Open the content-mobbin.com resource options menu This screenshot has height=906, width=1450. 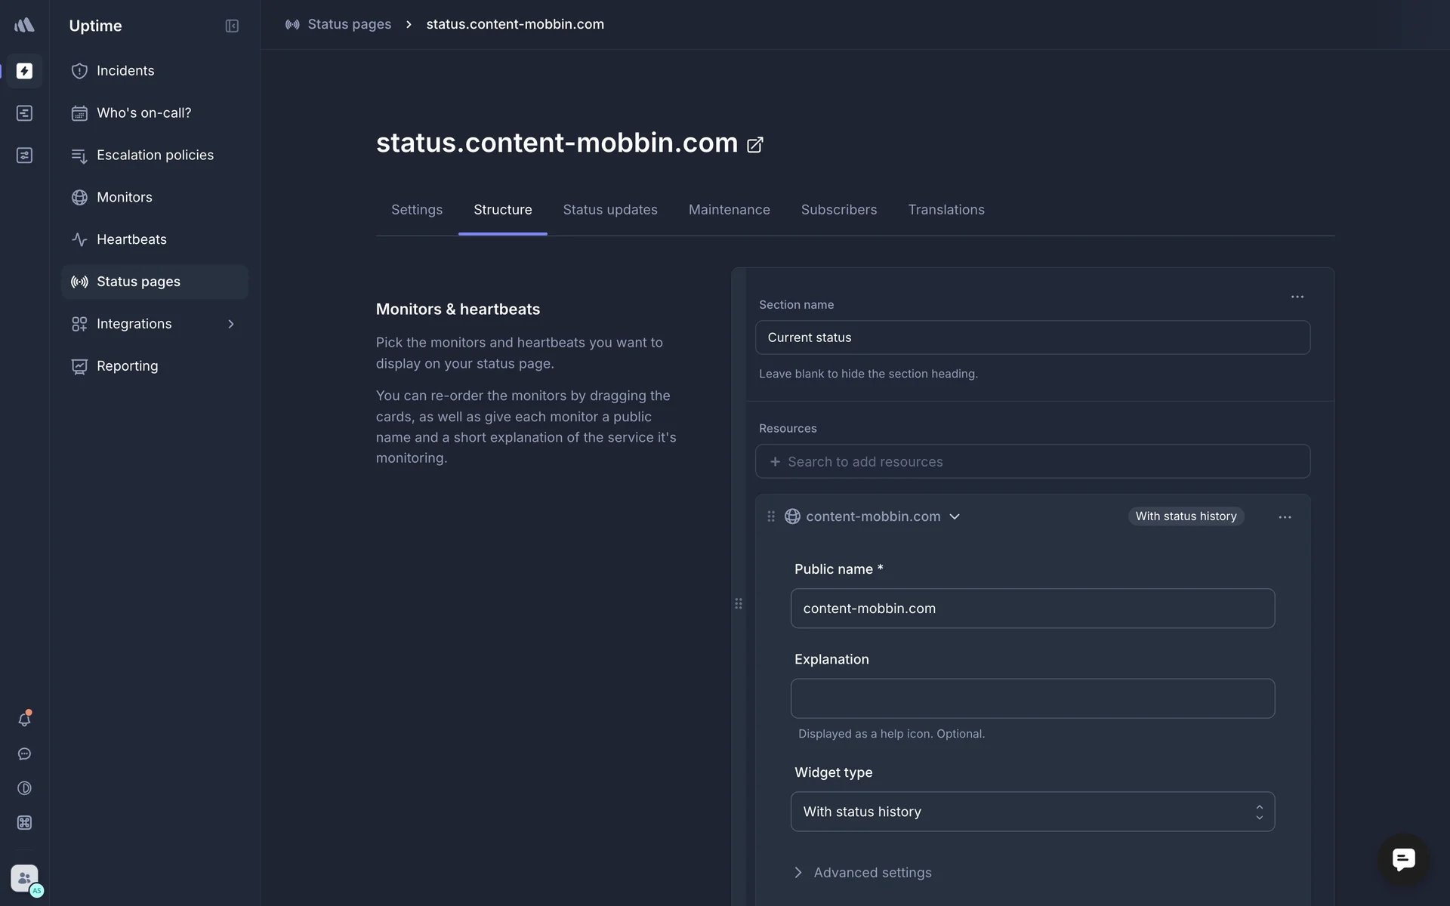[1285, 517]
